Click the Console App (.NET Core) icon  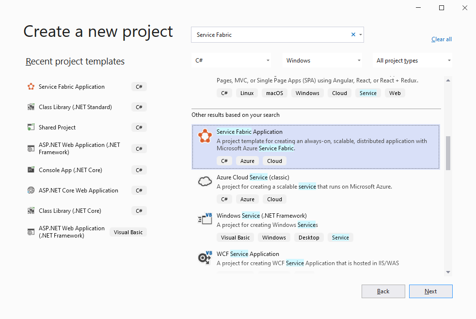tap(31, 170)
